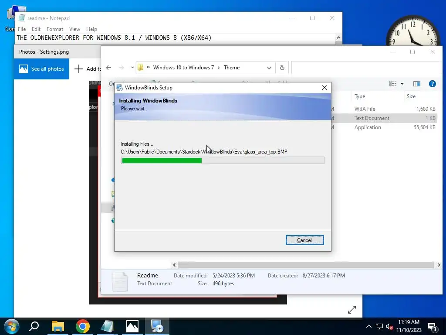Click the Notepad scroll up arrow
This screenshot has height=335, width=446.
click(338, 38)
